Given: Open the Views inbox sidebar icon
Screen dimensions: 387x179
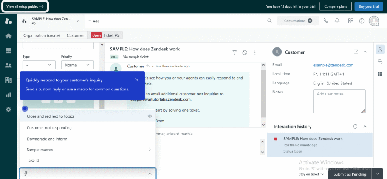Looking at the screenshot, I should tap(8, 50).
